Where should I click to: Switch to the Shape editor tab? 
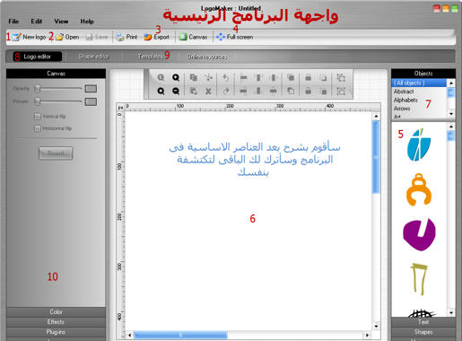click(93, 57)
